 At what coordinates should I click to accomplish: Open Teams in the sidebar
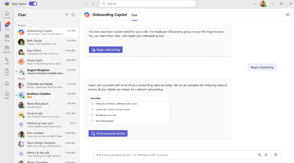tap(7, 38)
